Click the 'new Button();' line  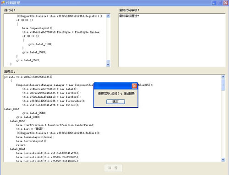click(51, 105)
